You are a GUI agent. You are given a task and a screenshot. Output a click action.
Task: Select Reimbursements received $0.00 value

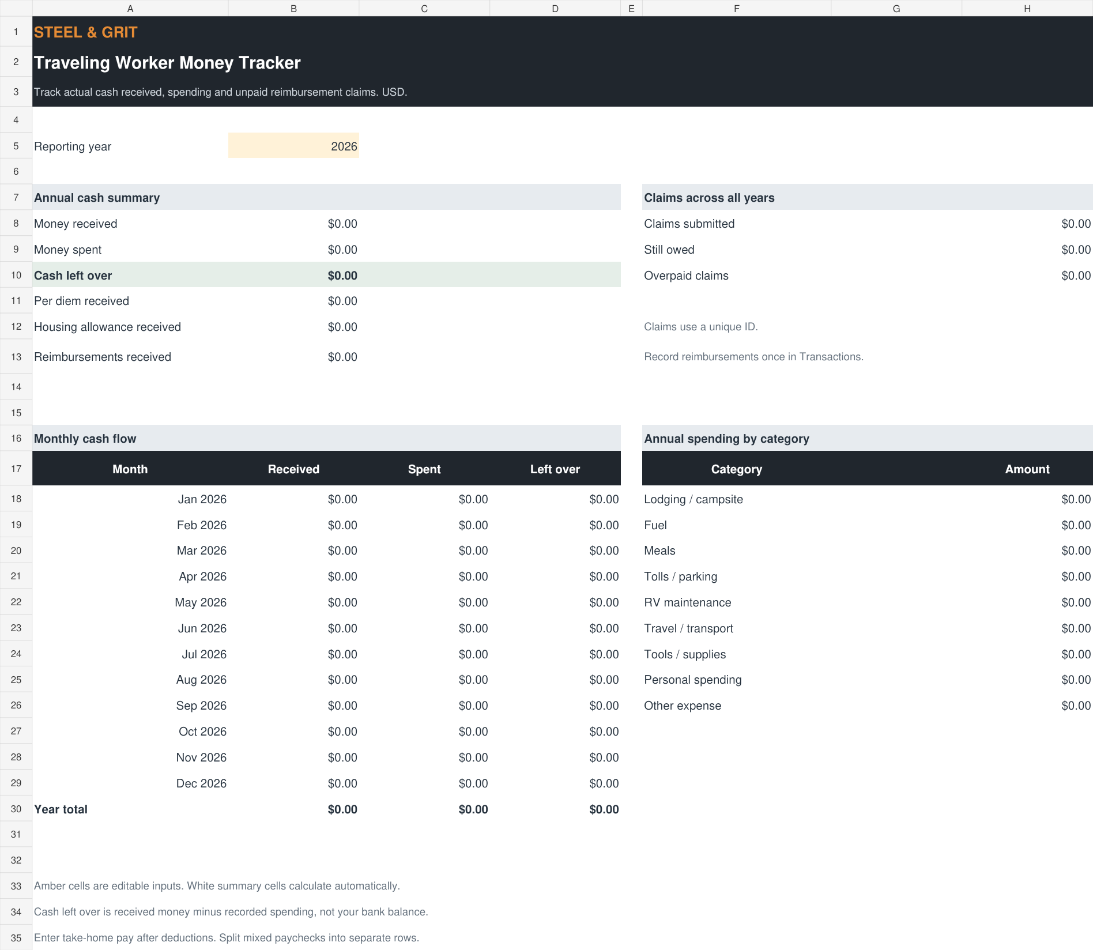pyautogui.click(x=342, y=357)
